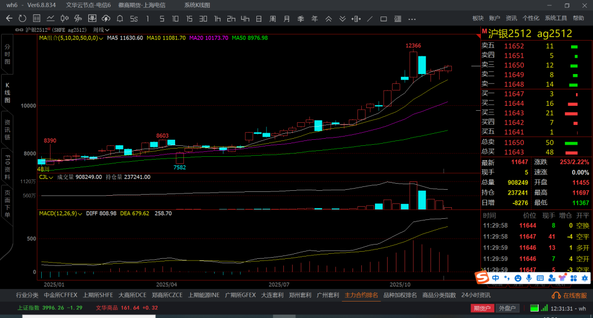593x318 pixels.
Task: Click the double up-arrow toolbar icon
Action: 328,19
